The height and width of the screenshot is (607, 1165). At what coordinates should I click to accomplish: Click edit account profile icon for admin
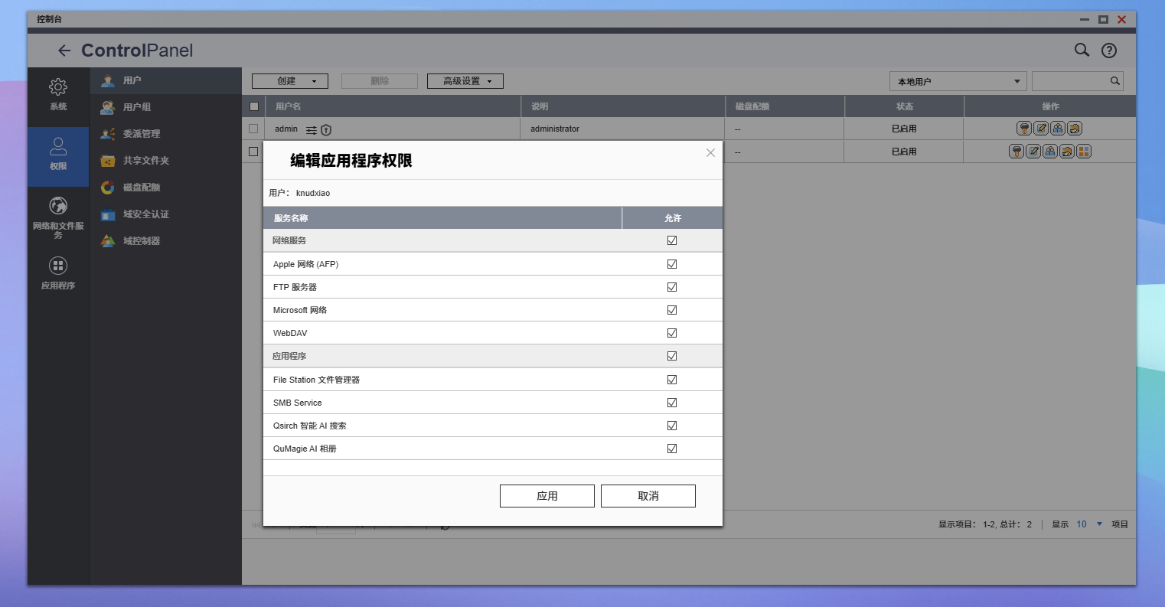tap(1041, 129)
